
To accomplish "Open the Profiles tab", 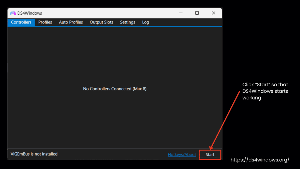I will click(x=45, y=22).
